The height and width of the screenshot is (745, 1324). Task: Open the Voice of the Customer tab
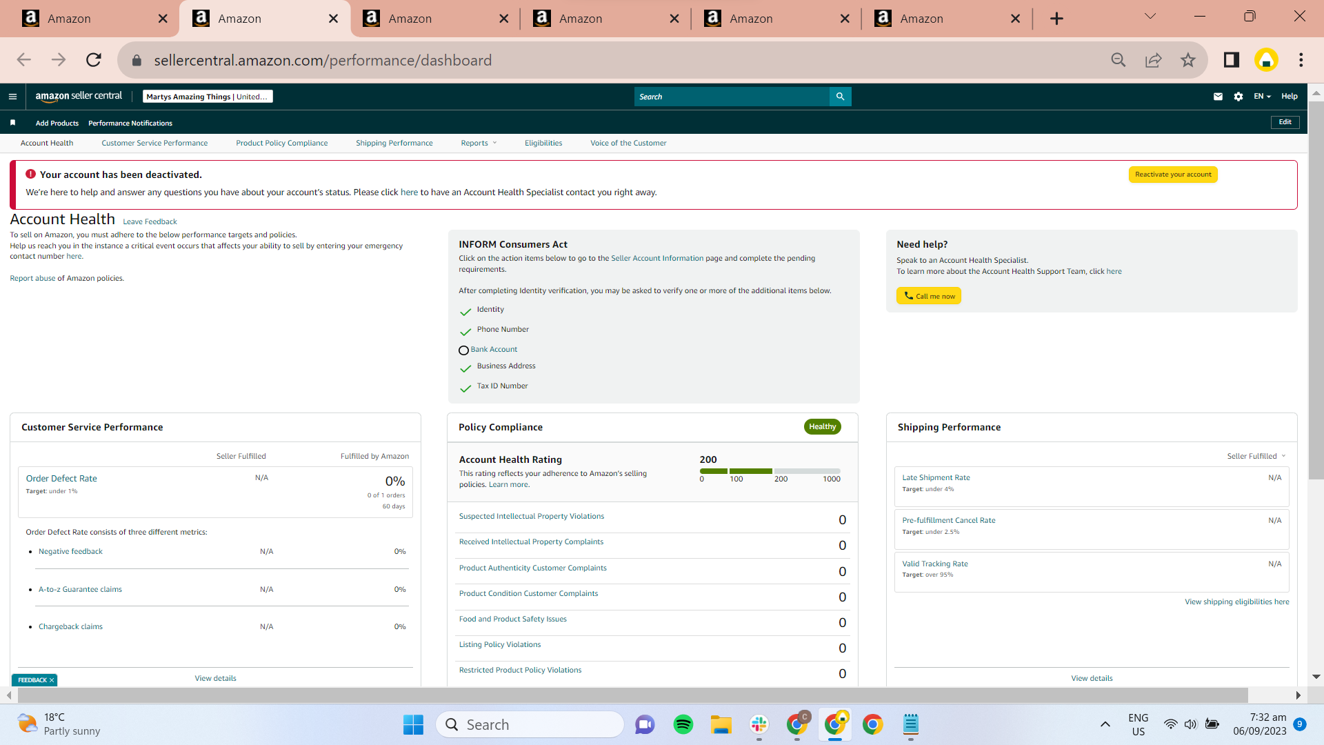point(628,143)
